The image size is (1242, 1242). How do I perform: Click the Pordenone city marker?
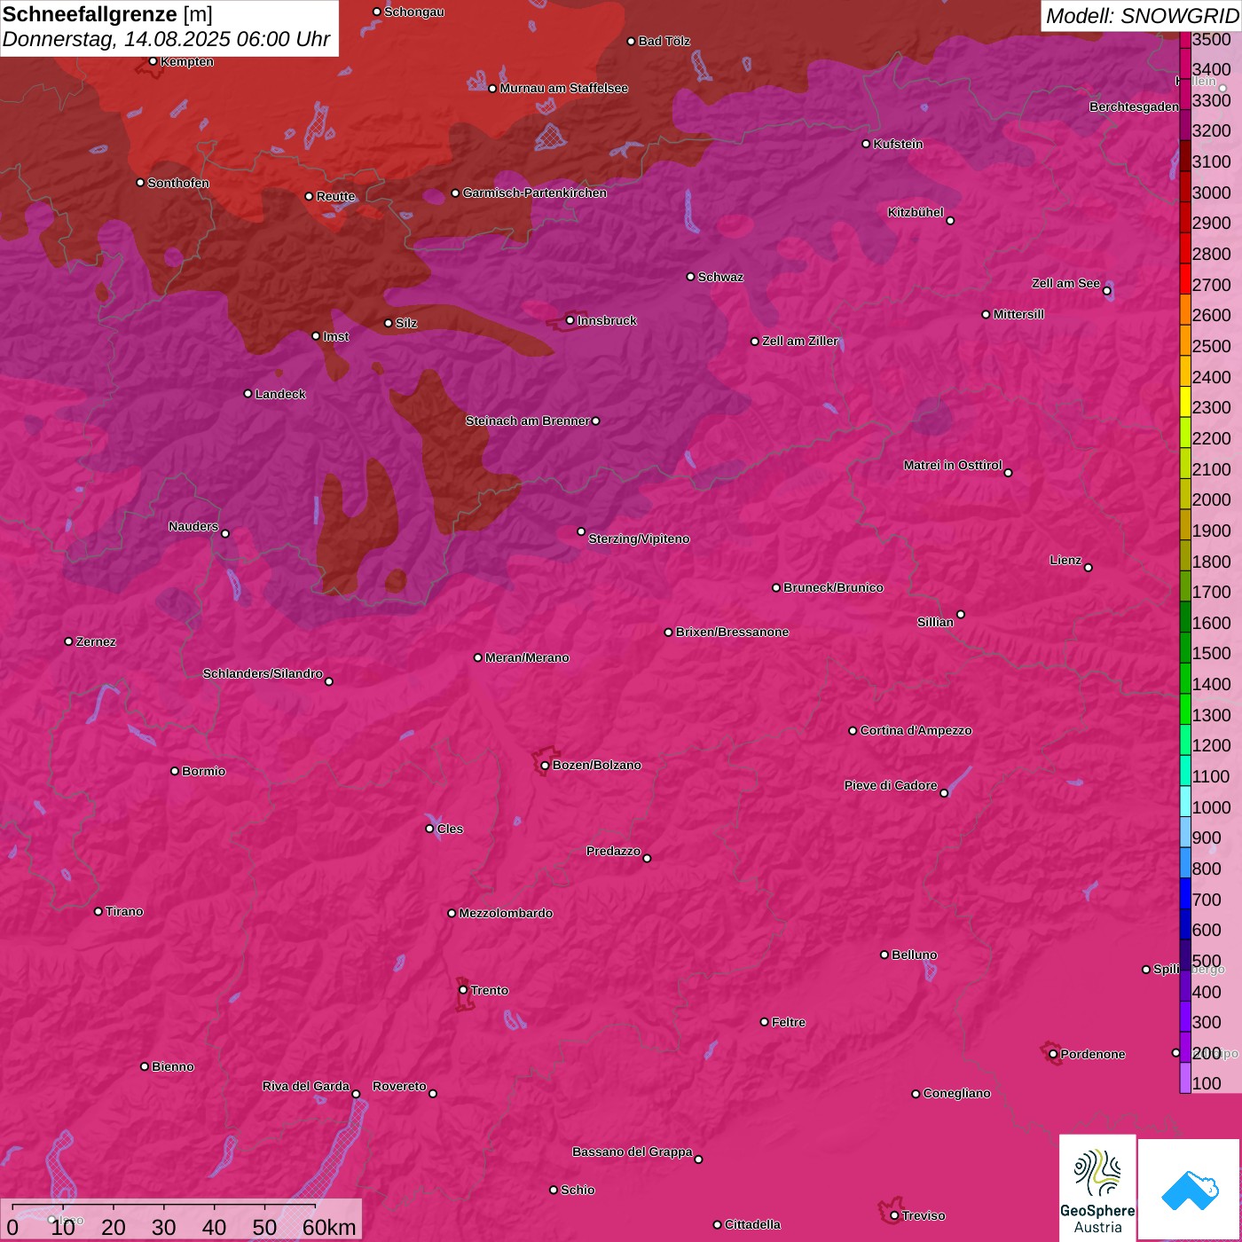click(x=1053, y=1054)
